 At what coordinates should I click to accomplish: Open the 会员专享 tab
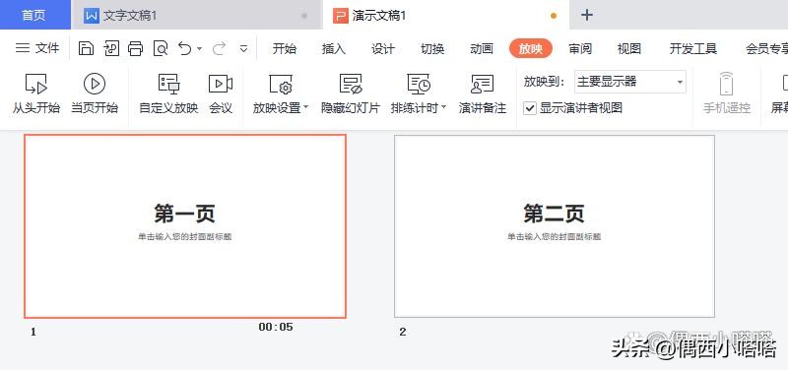point(766,48)
